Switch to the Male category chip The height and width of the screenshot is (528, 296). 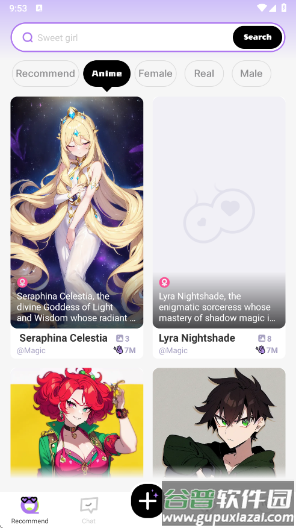251,74
